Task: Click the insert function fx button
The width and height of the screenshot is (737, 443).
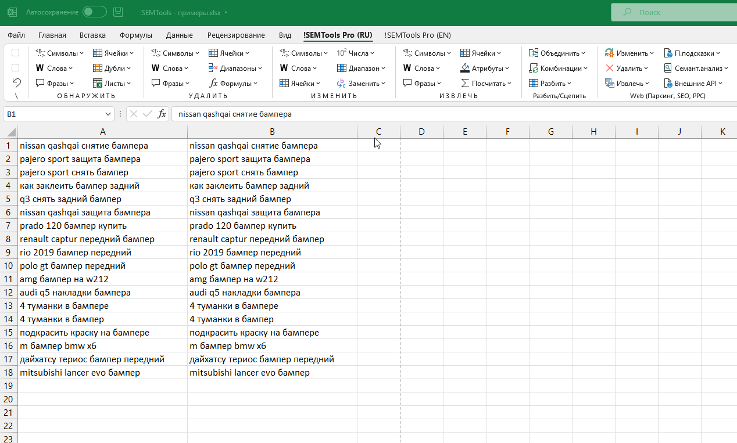Action: coord(162,114)
